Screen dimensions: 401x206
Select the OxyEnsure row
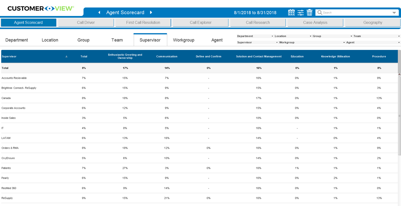[199, 158]
